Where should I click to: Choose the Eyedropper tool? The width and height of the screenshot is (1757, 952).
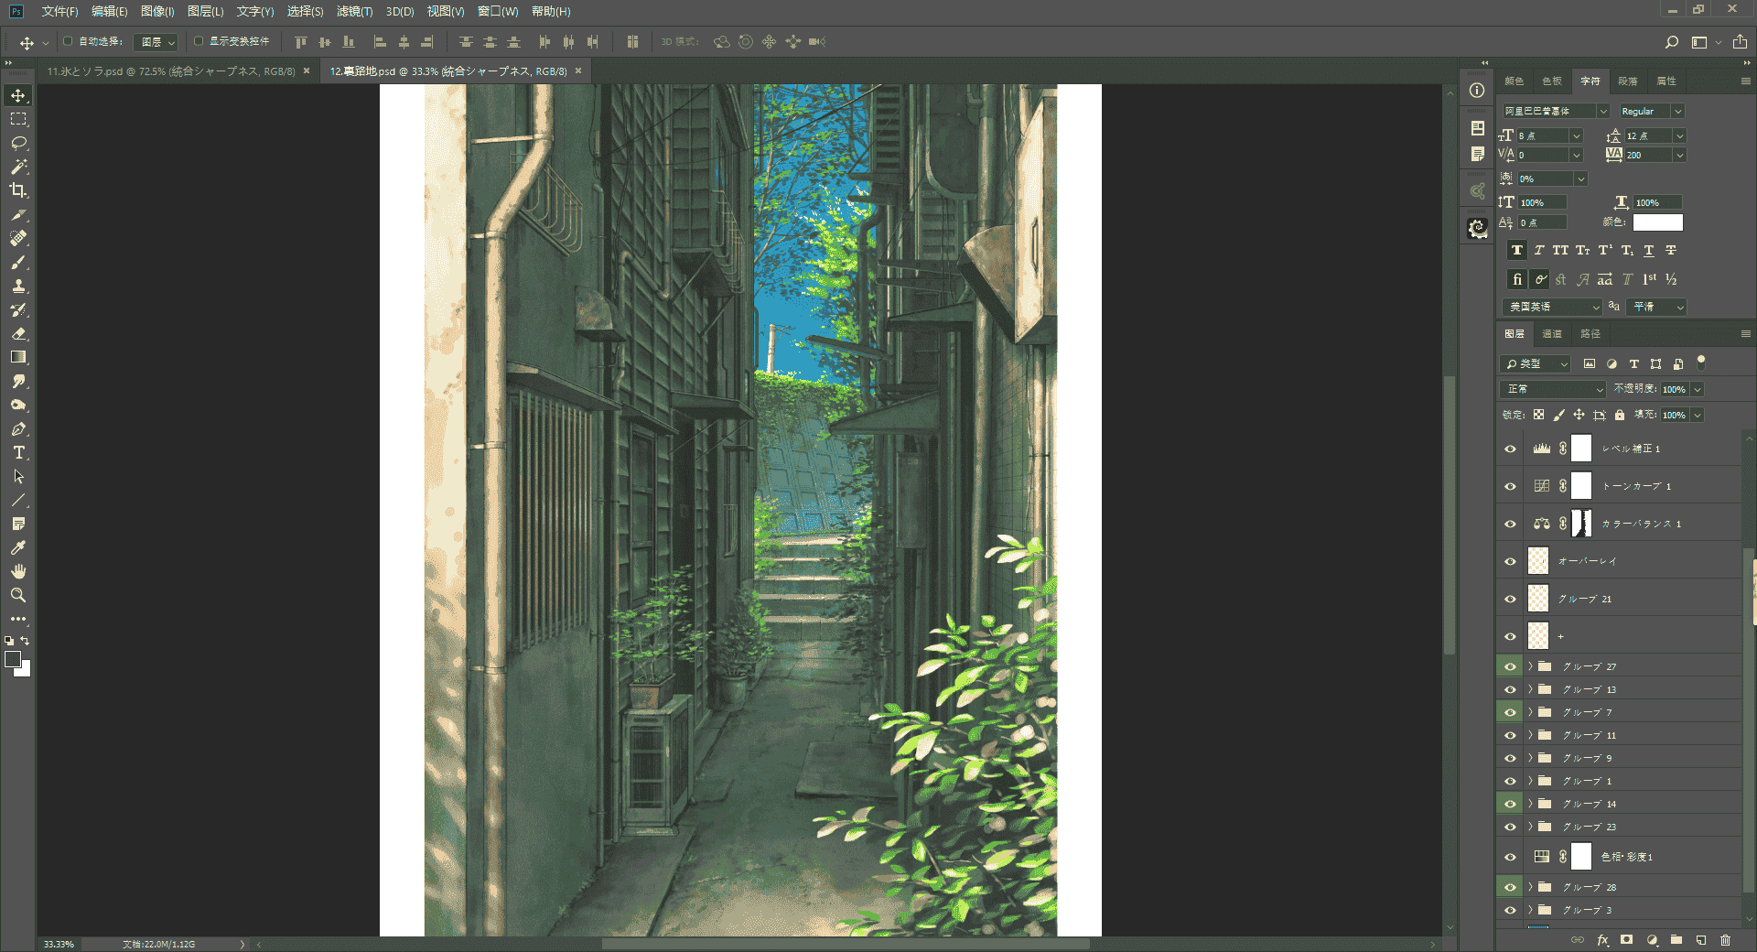[18, 547]
